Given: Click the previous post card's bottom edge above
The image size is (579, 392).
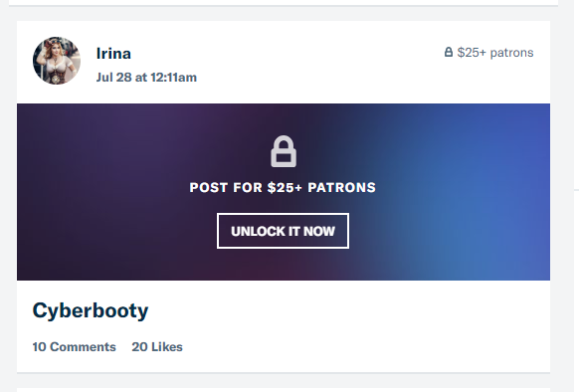Looking at the screenshot, I should (x=284, y=3).
